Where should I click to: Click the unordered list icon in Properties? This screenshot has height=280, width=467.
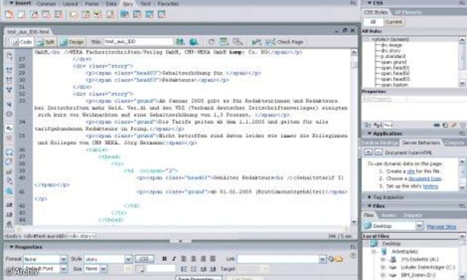tap(184, 269)
